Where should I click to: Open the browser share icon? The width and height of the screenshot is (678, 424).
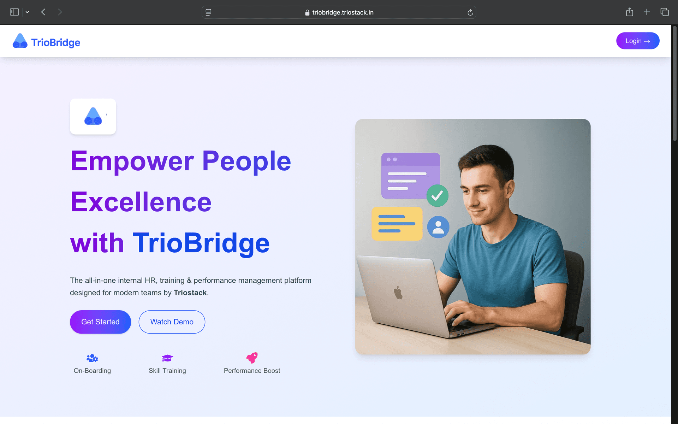(629, 12)
